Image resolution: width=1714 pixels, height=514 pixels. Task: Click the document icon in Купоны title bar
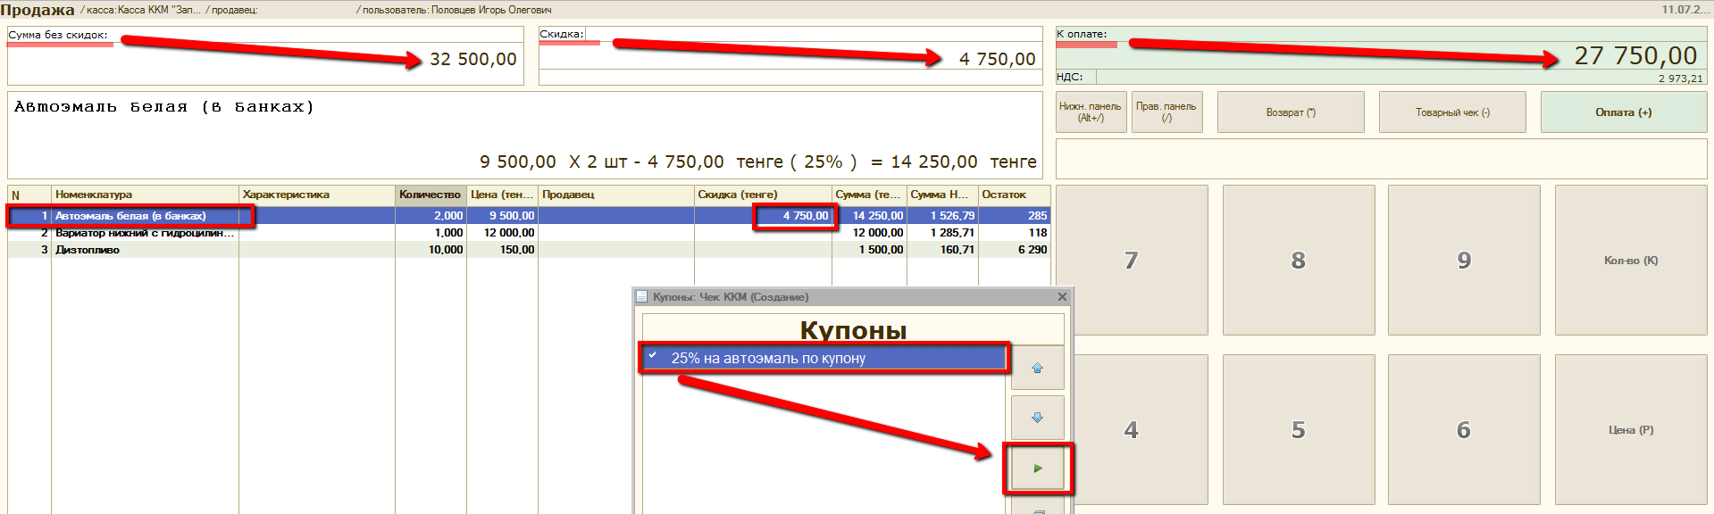coord(641,297)
